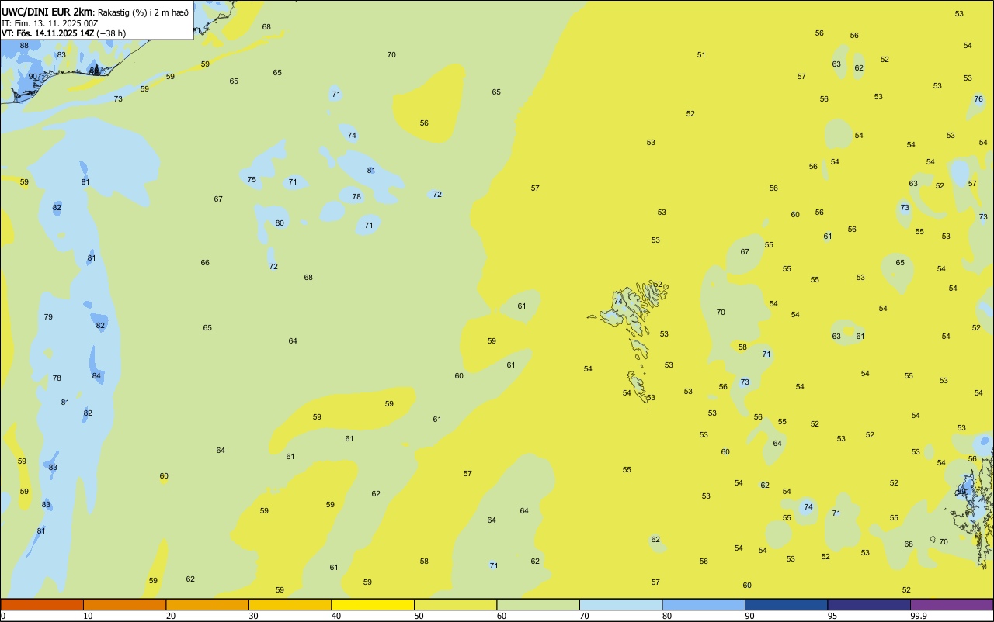Click the legend tick label '20'

tap(171, 616)
